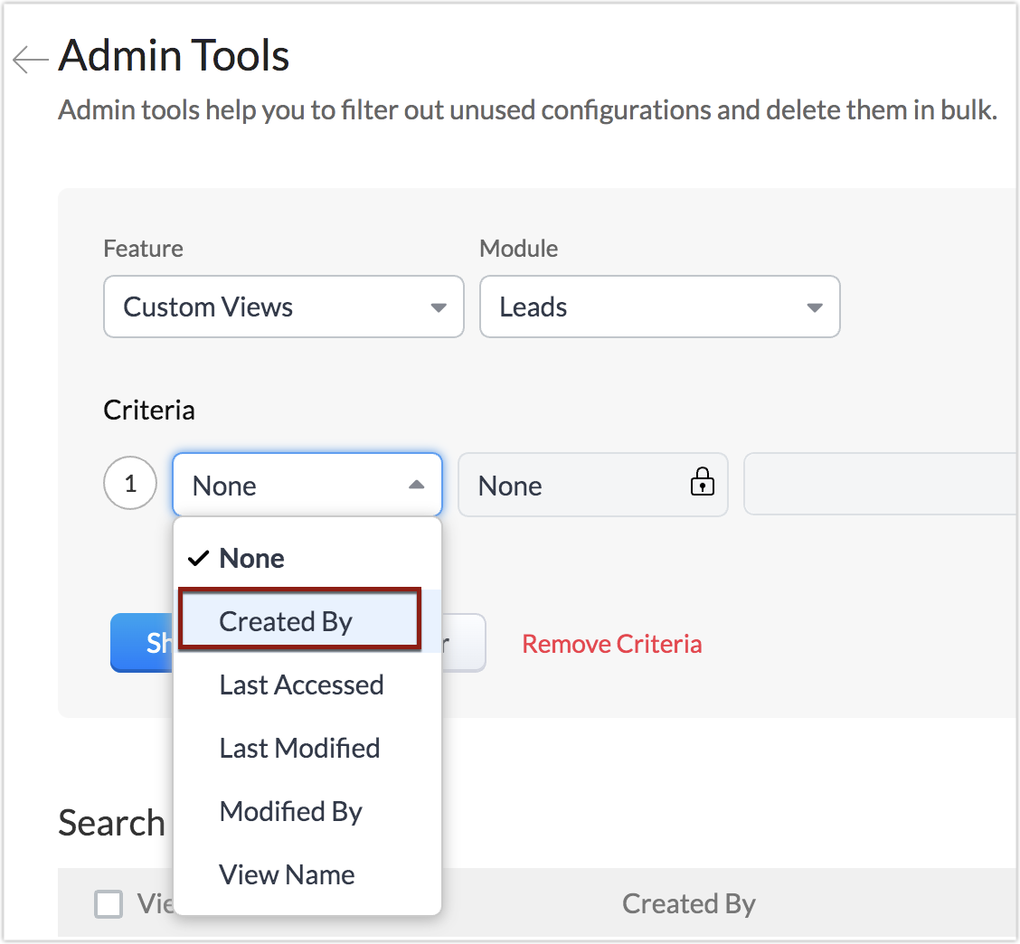Open the Feature dropdown showing Custom Views
Image resolution: width=1020 pixels, height=944 pixels.
click(284, 307)
